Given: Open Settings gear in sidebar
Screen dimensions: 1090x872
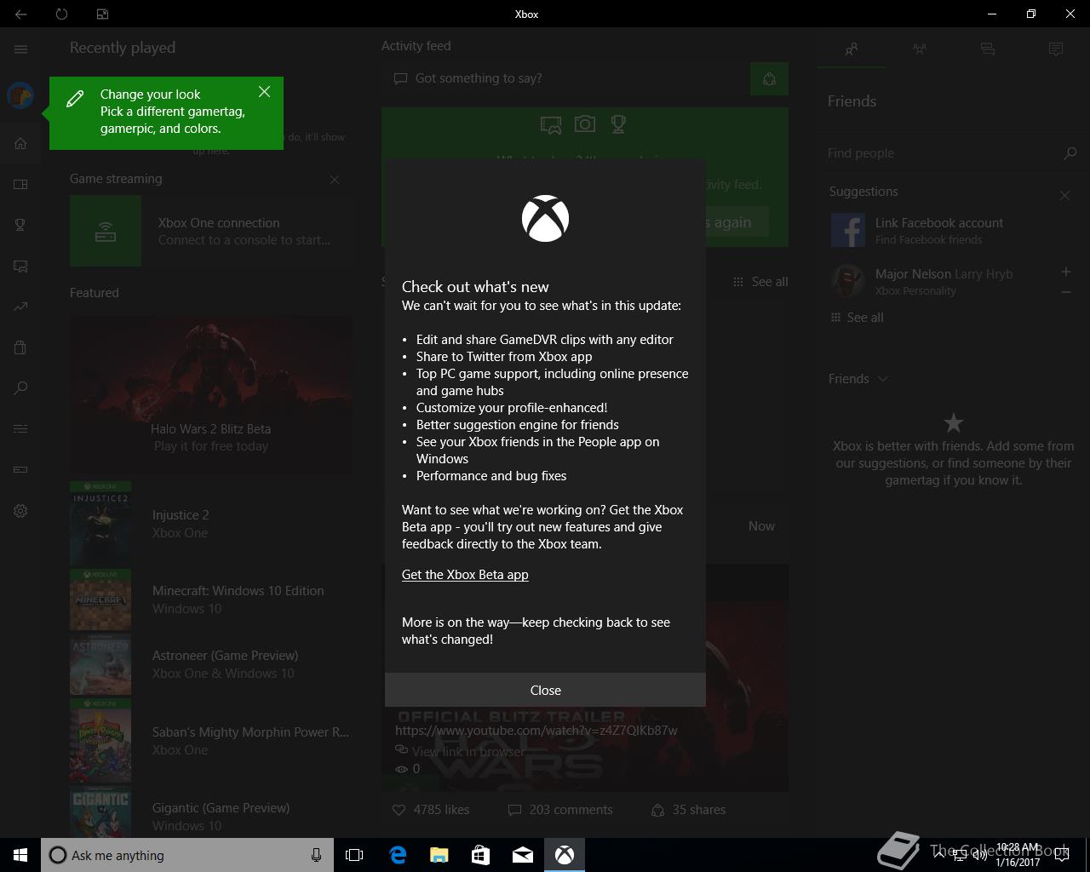Looking at the screenshot, I should coord(20,511).
